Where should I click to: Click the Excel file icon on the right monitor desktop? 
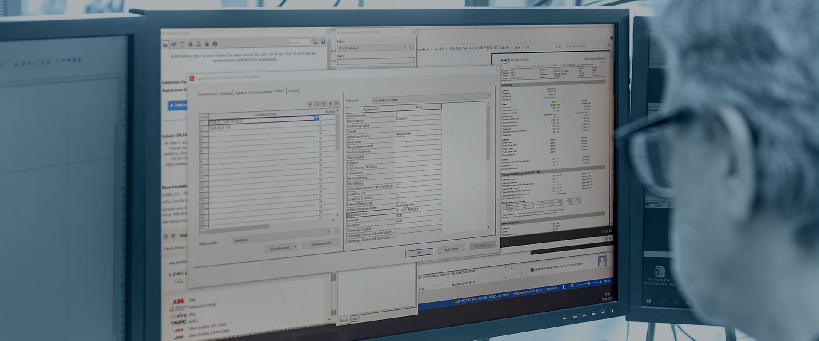[x=659, y=271]
